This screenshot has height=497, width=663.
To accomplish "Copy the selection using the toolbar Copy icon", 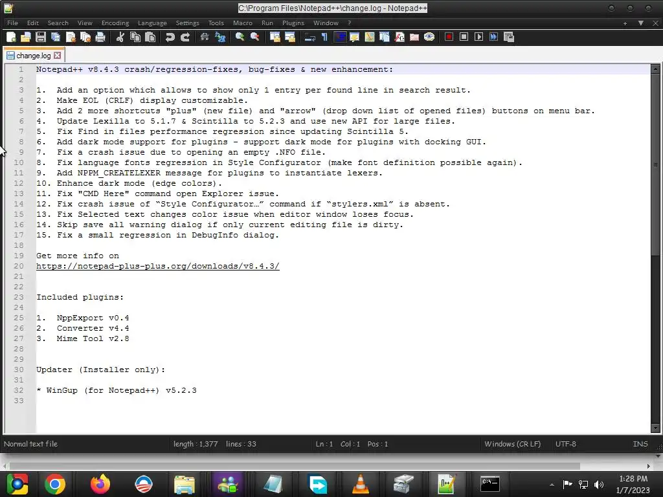I will tap(135, 37).
